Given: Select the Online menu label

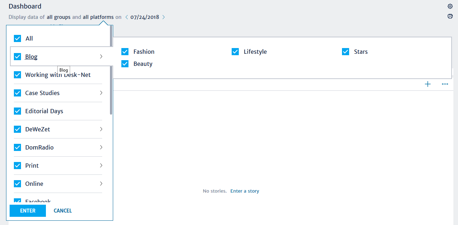Looking at the screenshot, I should (34, 184).
